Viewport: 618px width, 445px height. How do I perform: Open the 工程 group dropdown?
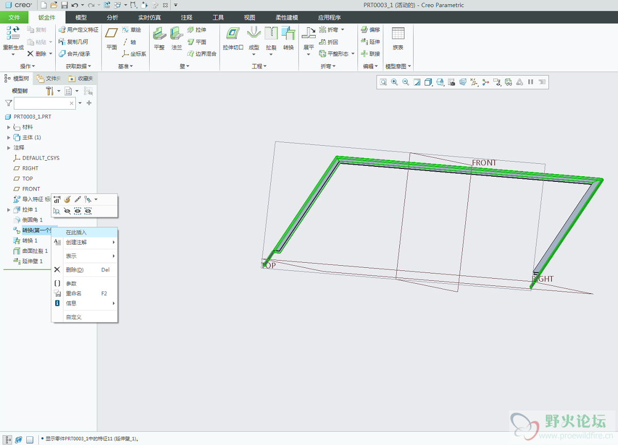[x=259, y=66]
